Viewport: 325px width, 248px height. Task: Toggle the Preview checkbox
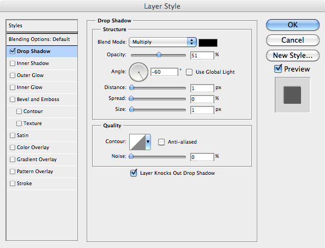[x=278, y=68]
